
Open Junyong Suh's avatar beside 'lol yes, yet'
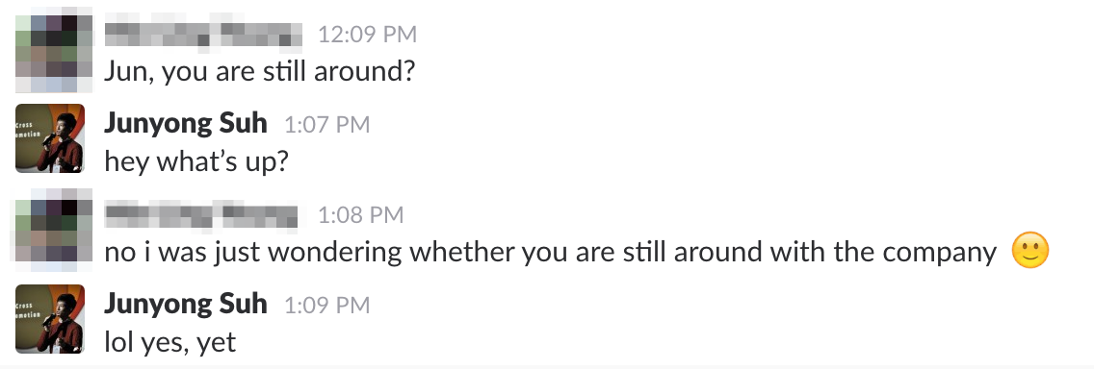click(x=50, y=318)
